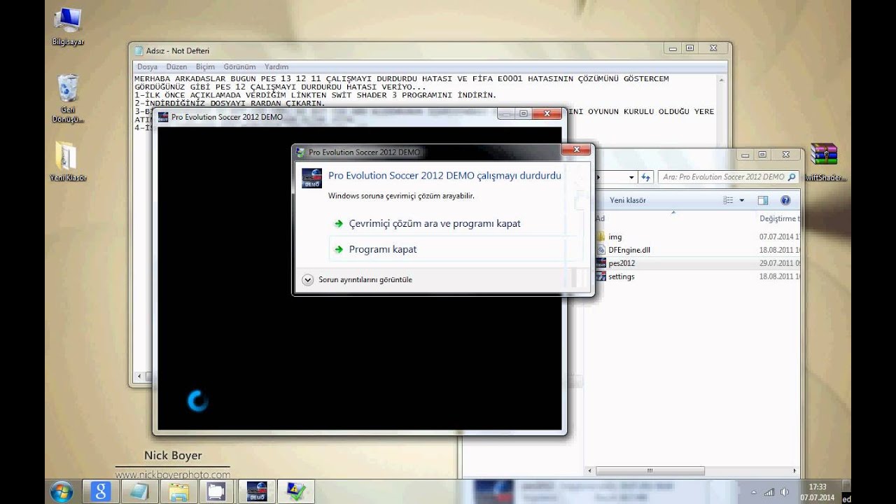Open the file explorer taskbar icon
The image size is (896, 504).
(178, 491)
